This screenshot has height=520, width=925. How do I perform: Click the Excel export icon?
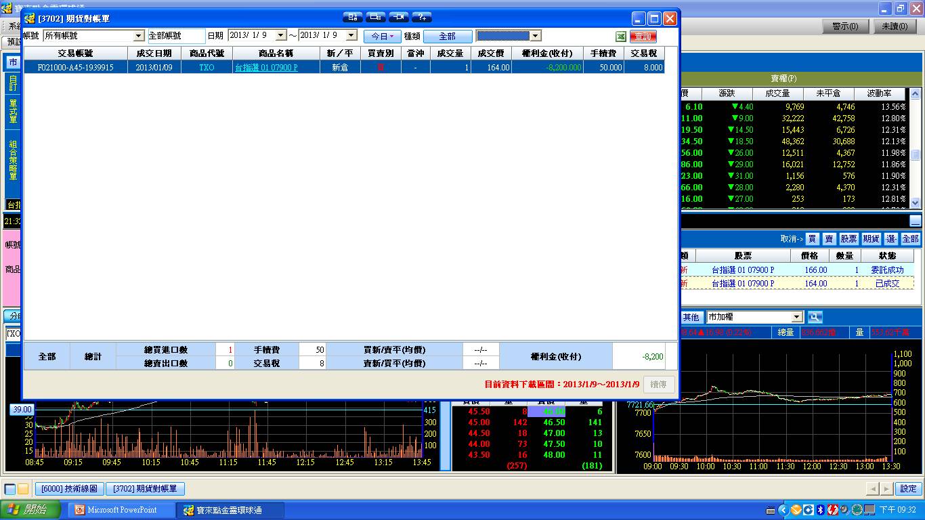point(621,36)
